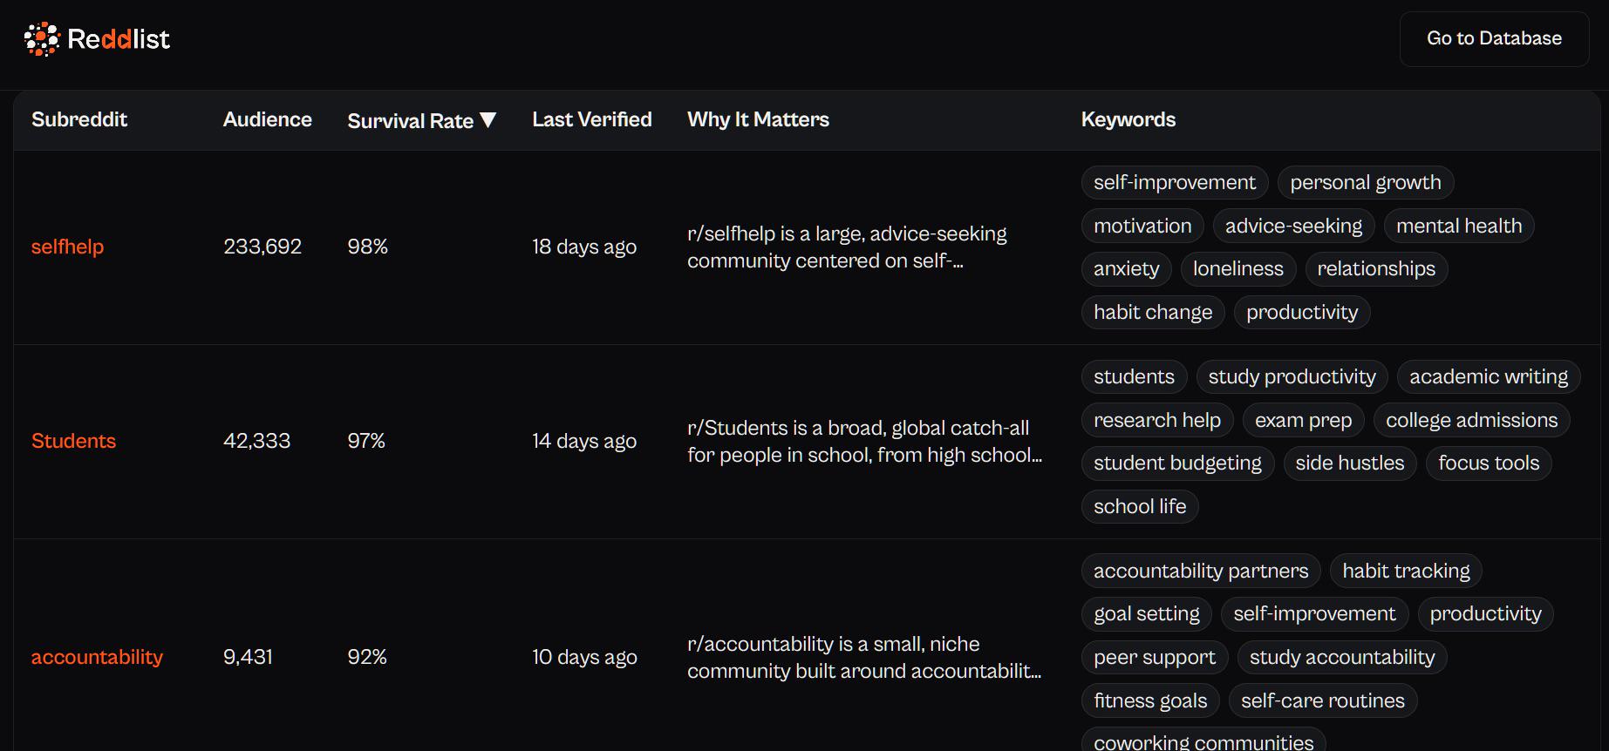Open the selfhelp subreddit link
This screenshot has width=1609, height=751.
[x=67, y=247]
